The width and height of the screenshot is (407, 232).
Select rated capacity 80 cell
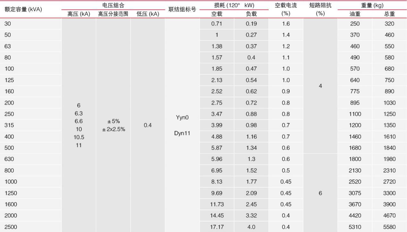8,57
